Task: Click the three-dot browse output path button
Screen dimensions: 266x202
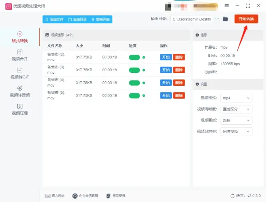Action: (217, 19)
